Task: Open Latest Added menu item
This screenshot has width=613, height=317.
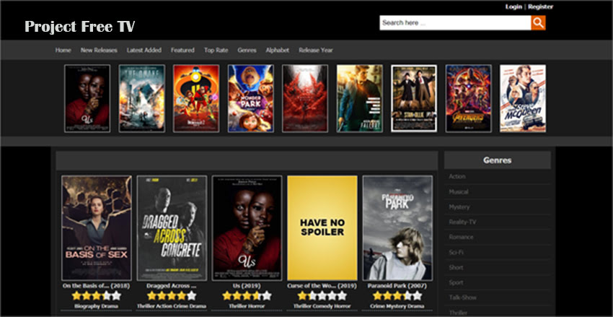Action: (x=144, y=50)
